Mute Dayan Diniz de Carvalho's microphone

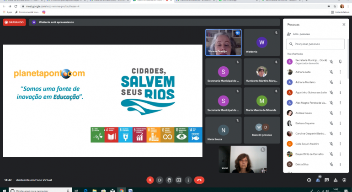click(331, 154)
